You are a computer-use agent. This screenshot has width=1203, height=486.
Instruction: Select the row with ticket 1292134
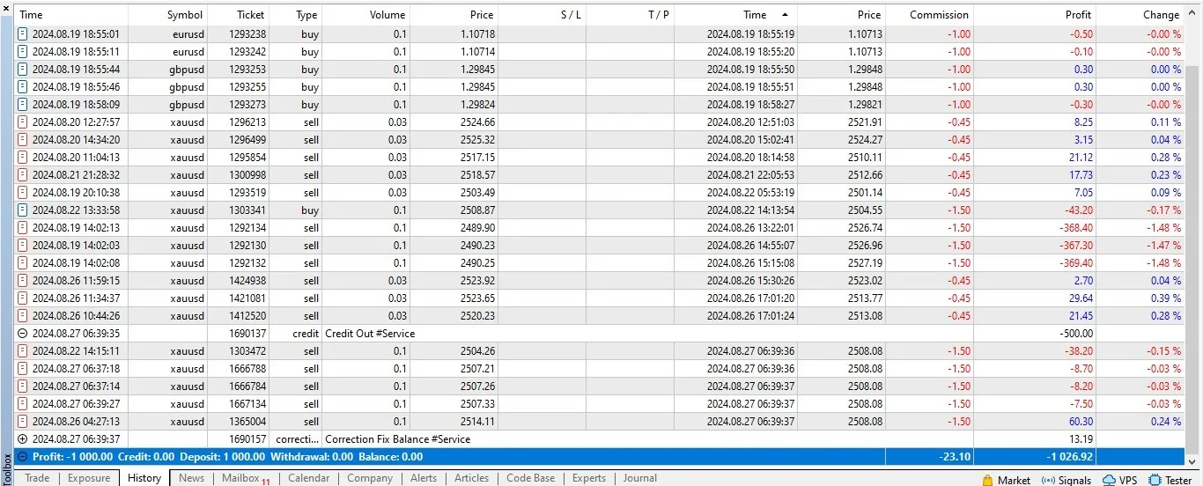[x=601, y=227]
